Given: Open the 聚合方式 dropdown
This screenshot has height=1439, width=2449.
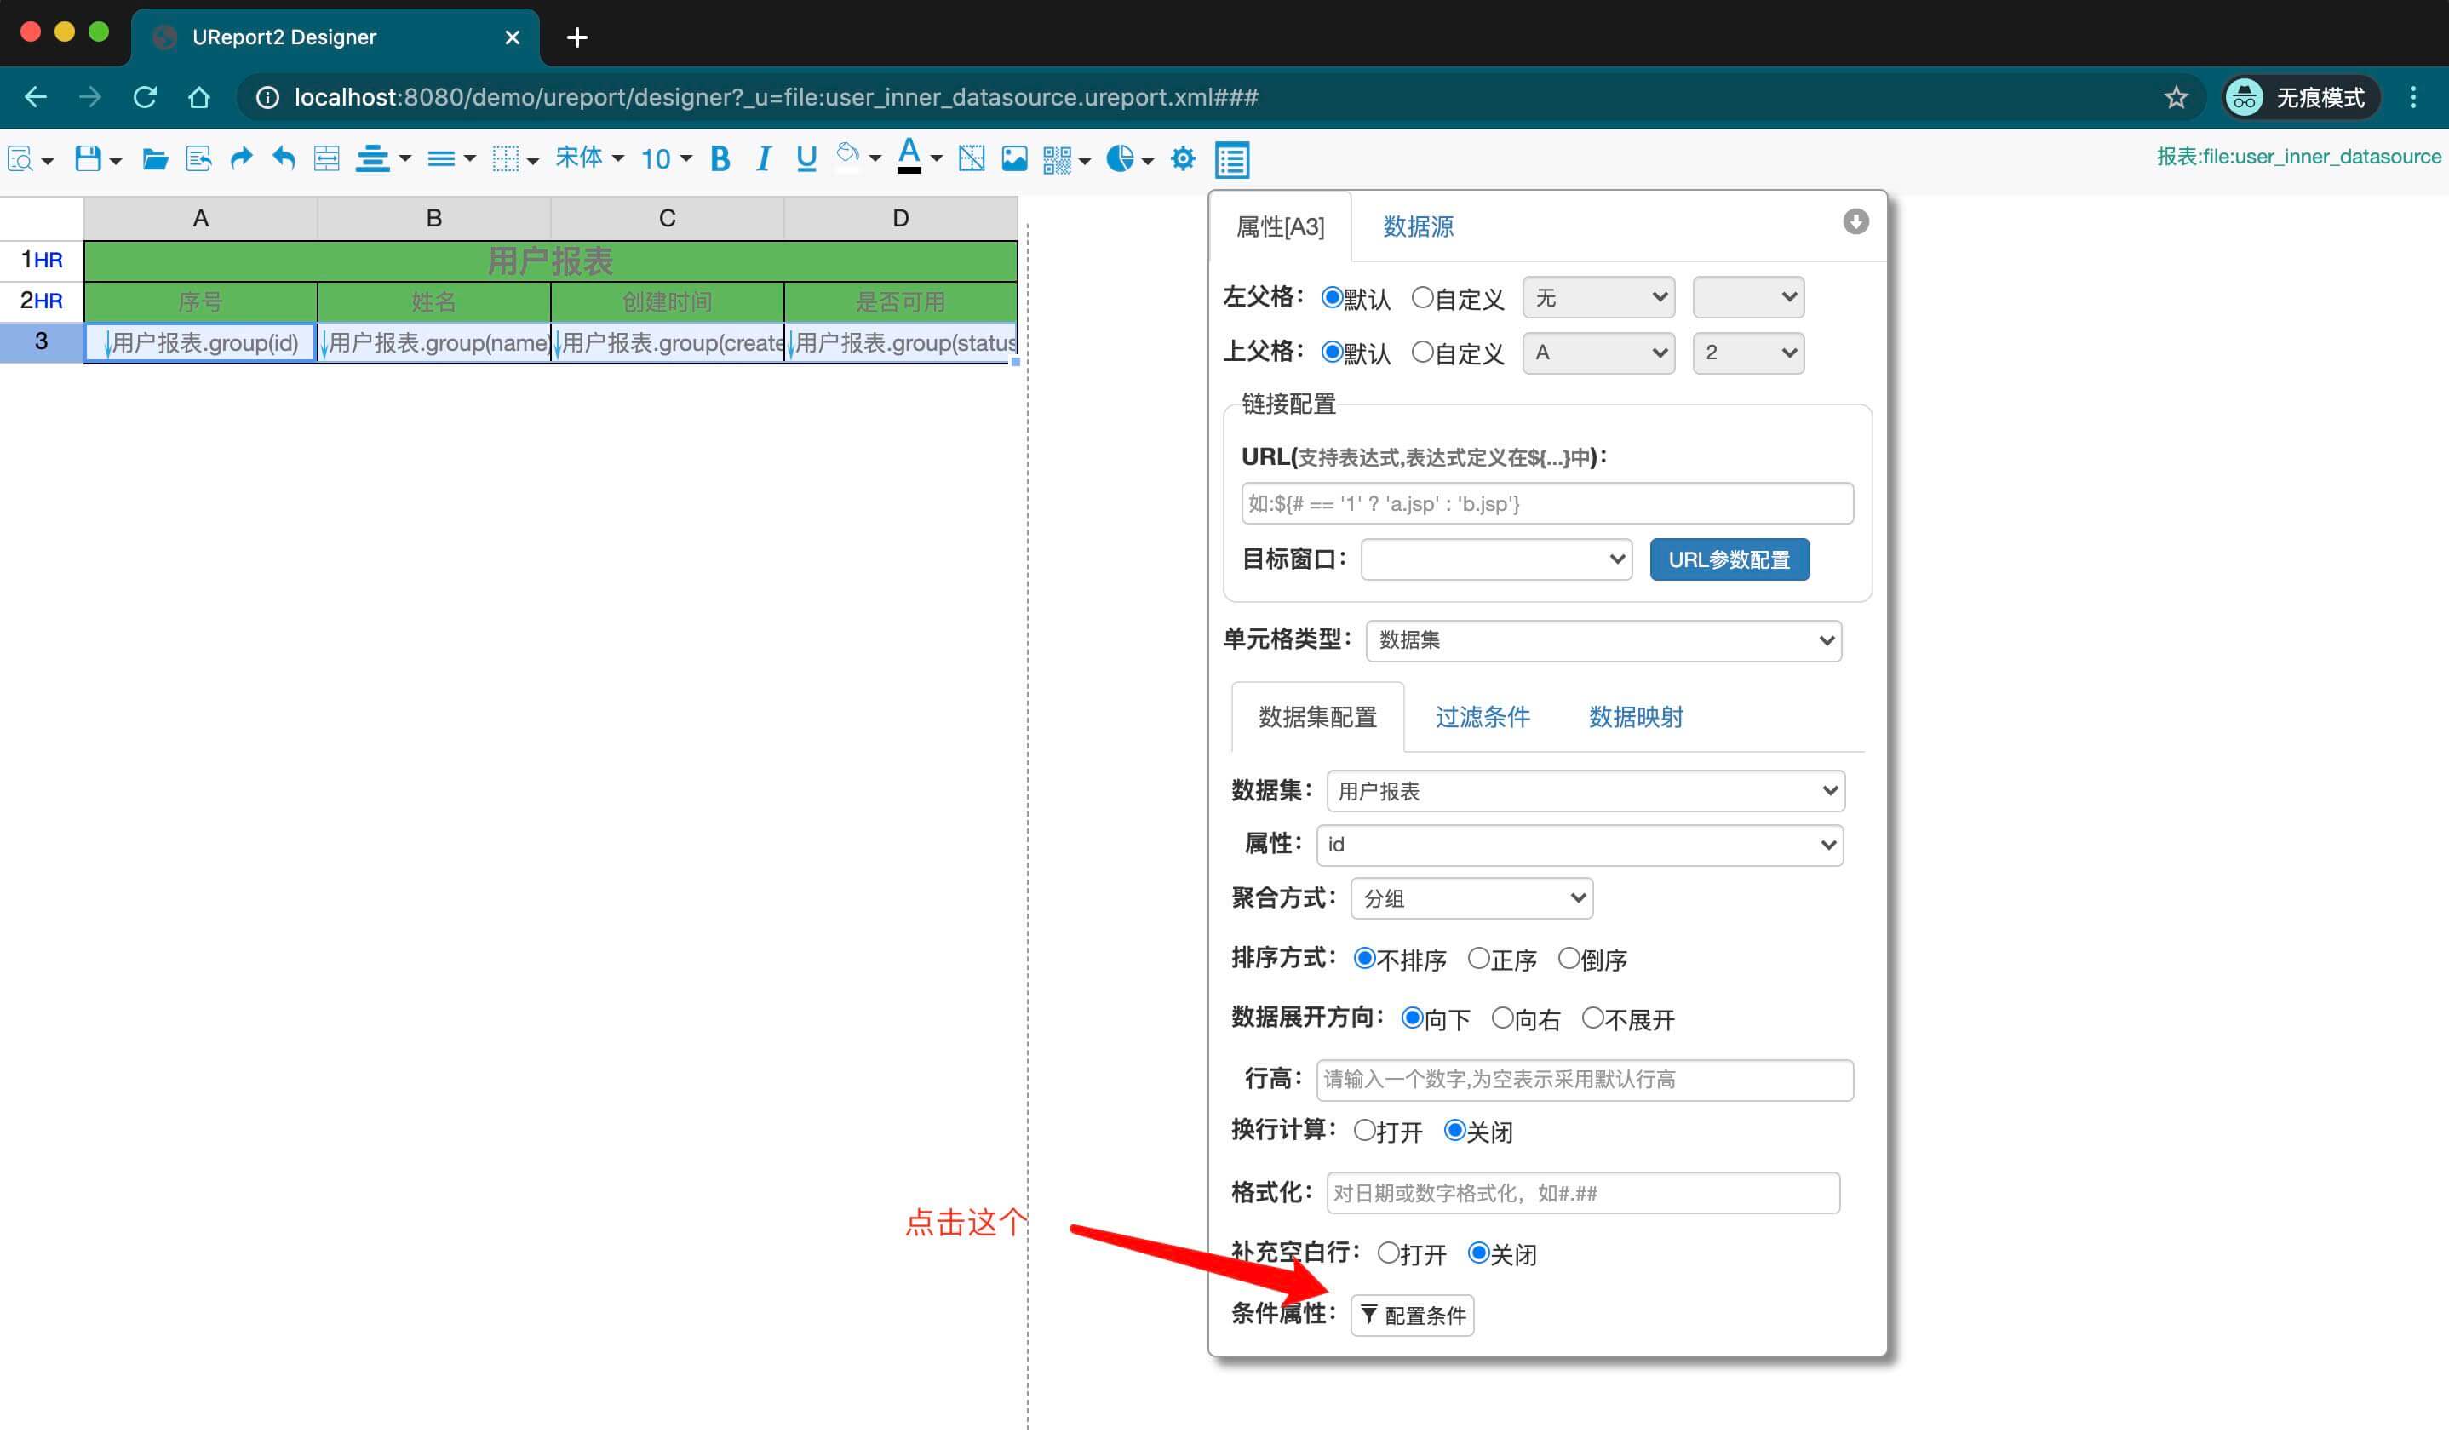Looking at the screenshot, I should tap(1471, 899).
